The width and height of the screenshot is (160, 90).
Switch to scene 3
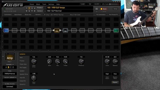point(32,8)
